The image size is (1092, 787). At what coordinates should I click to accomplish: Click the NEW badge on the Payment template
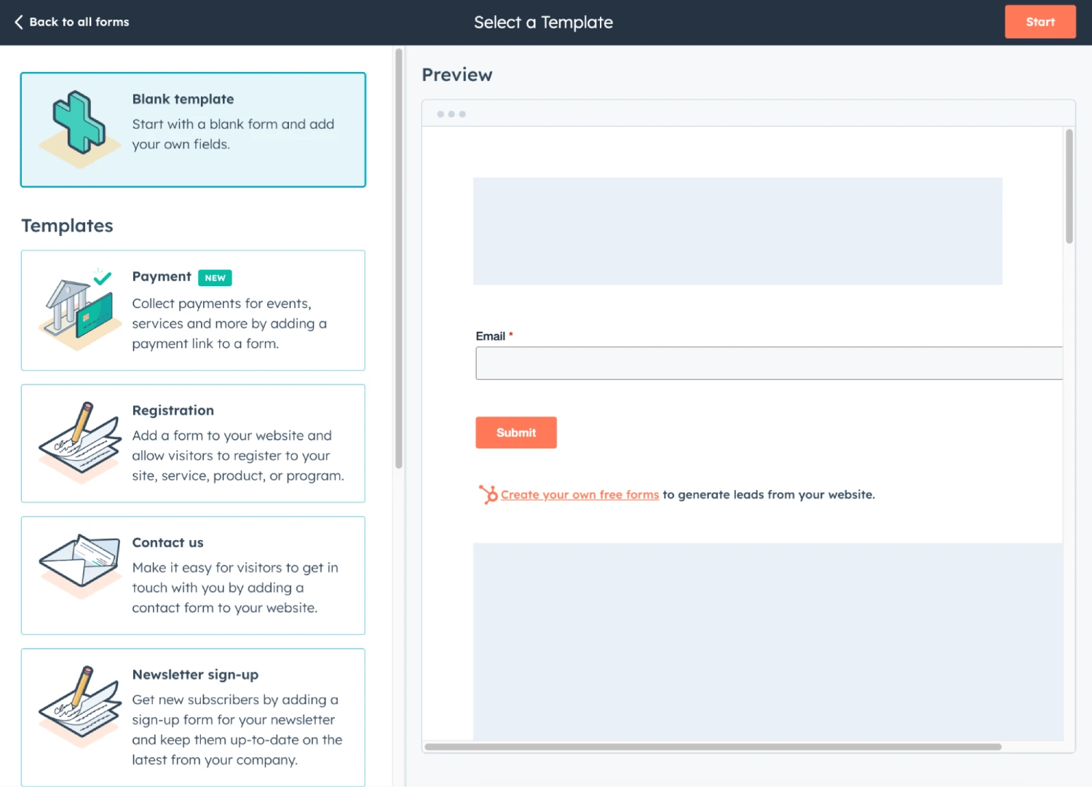[x=214, y=277]
